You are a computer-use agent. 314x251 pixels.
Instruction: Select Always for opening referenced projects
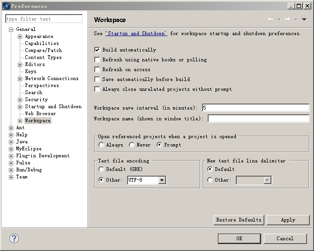[101, 145]
